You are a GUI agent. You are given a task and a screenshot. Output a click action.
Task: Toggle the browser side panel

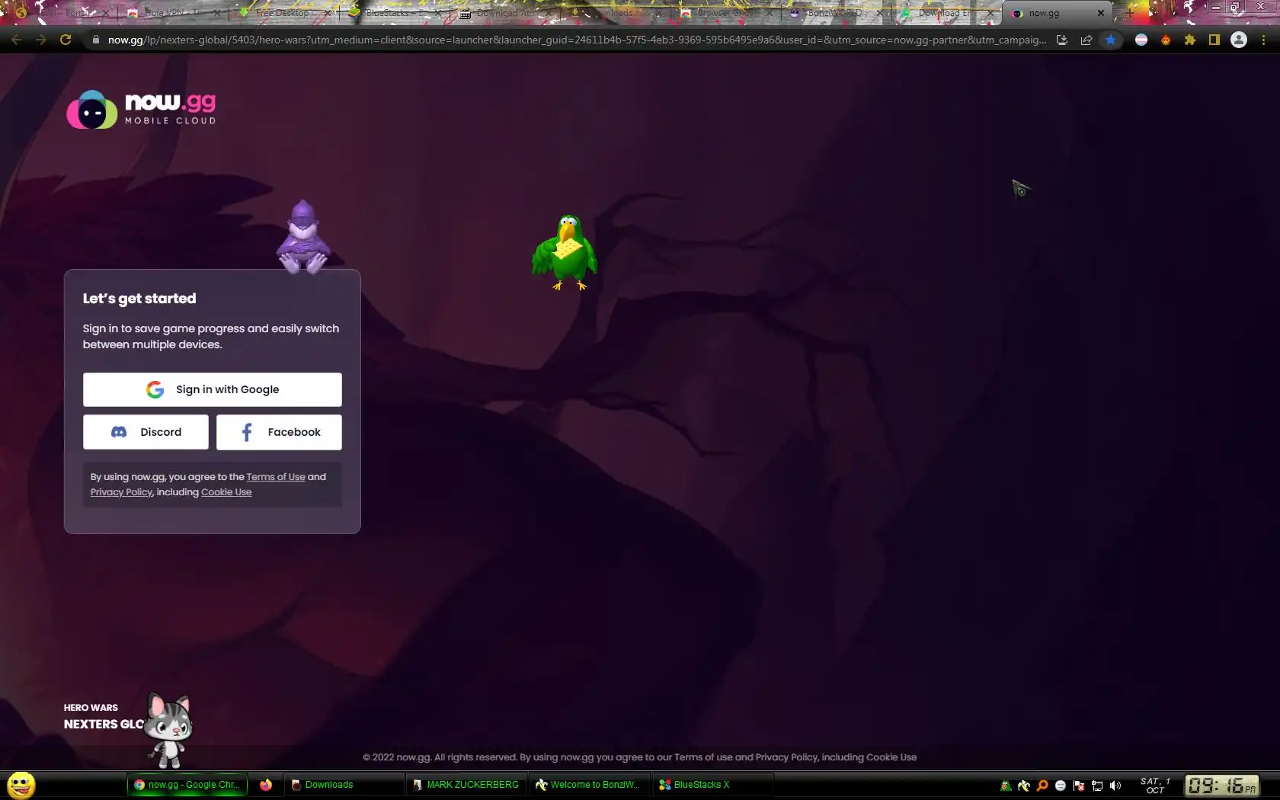(1214, 40)
